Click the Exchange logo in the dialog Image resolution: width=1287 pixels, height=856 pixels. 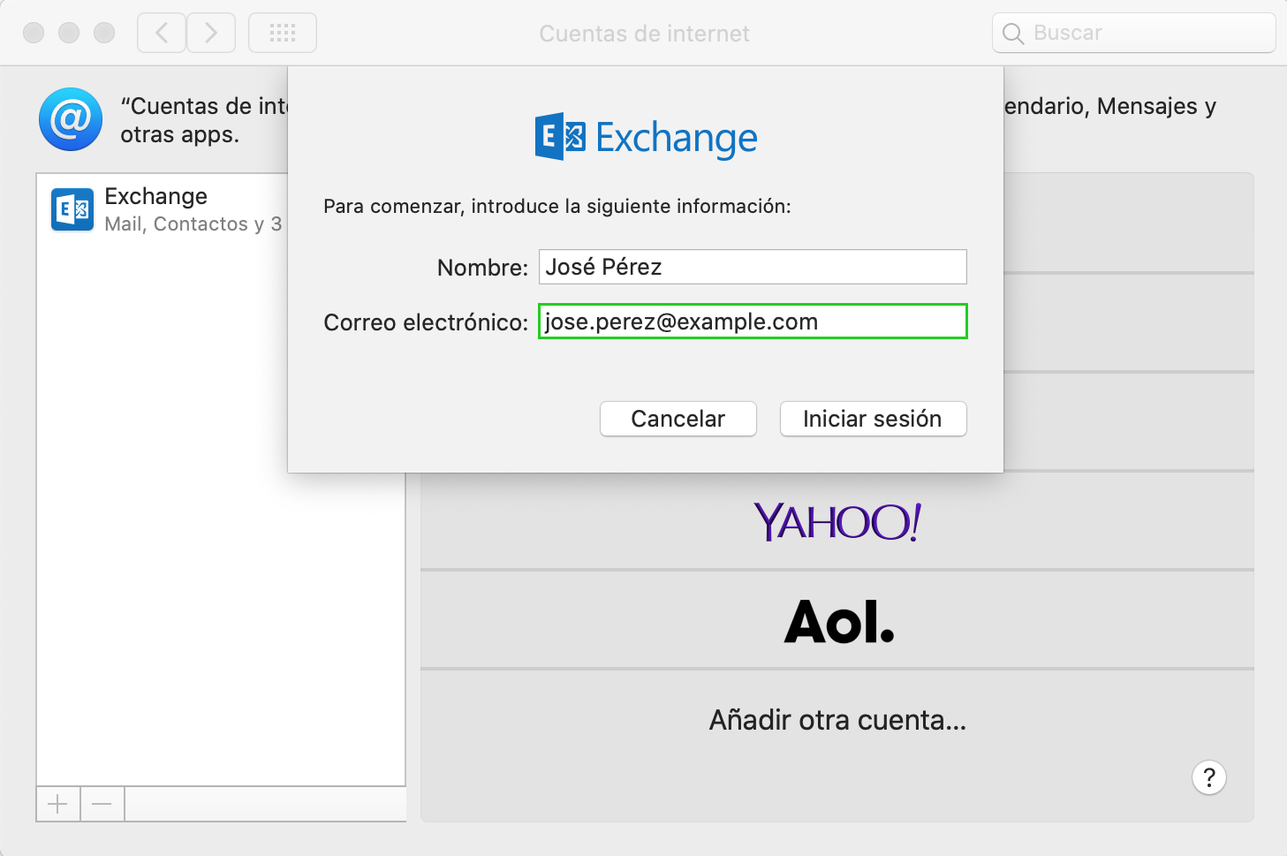point(646,137)
